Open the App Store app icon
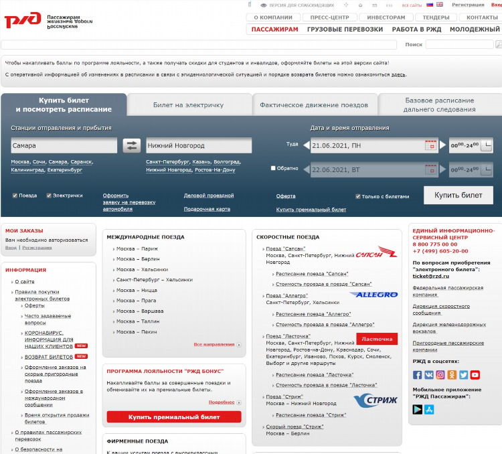 click(429, 409)
